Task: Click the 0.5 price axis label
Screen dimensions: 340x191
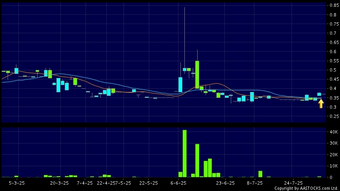Action: pos(333,70)
